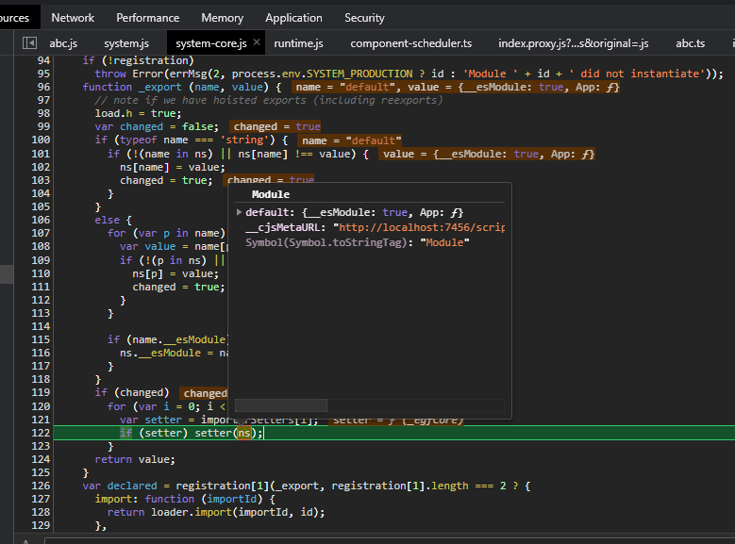Set a breakpoint on line 96

(42, 87)
